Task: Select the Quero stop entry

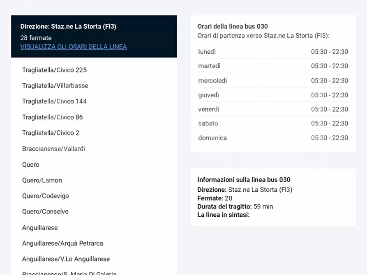Action: 31,165
